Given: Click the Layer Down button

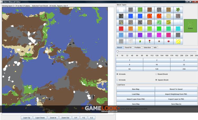Looking at the screenshot, I should click(40, 118).
